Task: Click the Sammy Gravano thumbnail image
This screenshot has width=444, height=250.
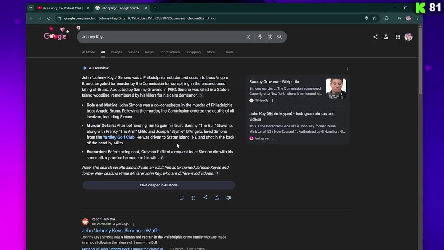Action: [336, 89]
